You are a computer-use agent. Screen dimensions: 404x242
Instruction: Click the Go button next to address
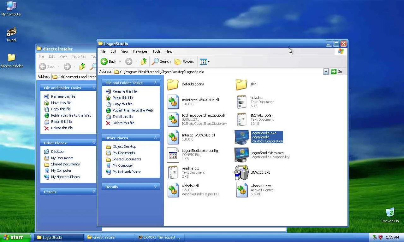coord(337,72)
